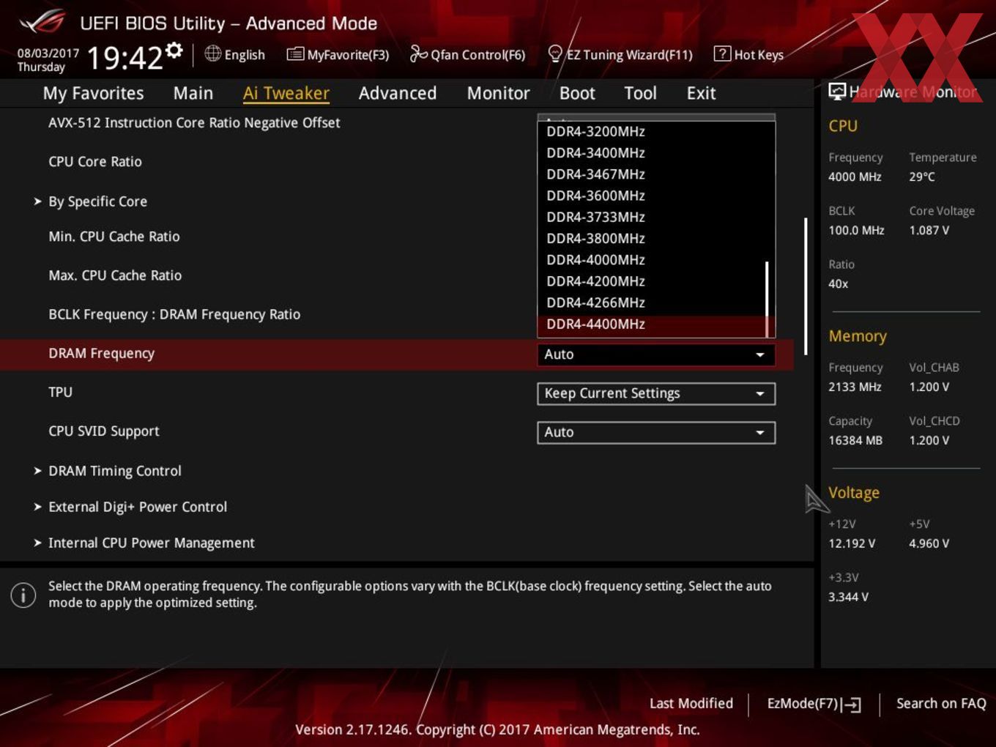Open the DRAM Frequency Auto dropdown

[x=656, y=354]
